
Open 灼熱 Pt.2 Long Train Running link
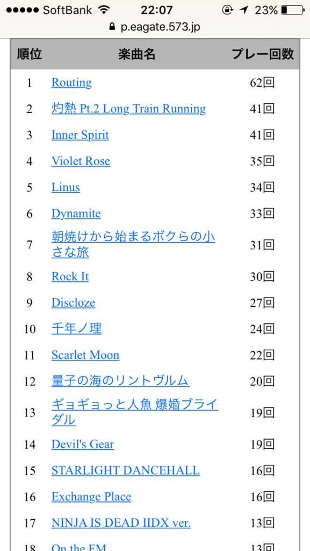(x=129, y=109)
